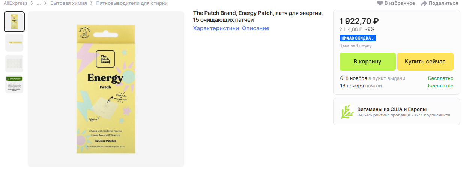Select the first product thumbnail

tap(14, 22)
